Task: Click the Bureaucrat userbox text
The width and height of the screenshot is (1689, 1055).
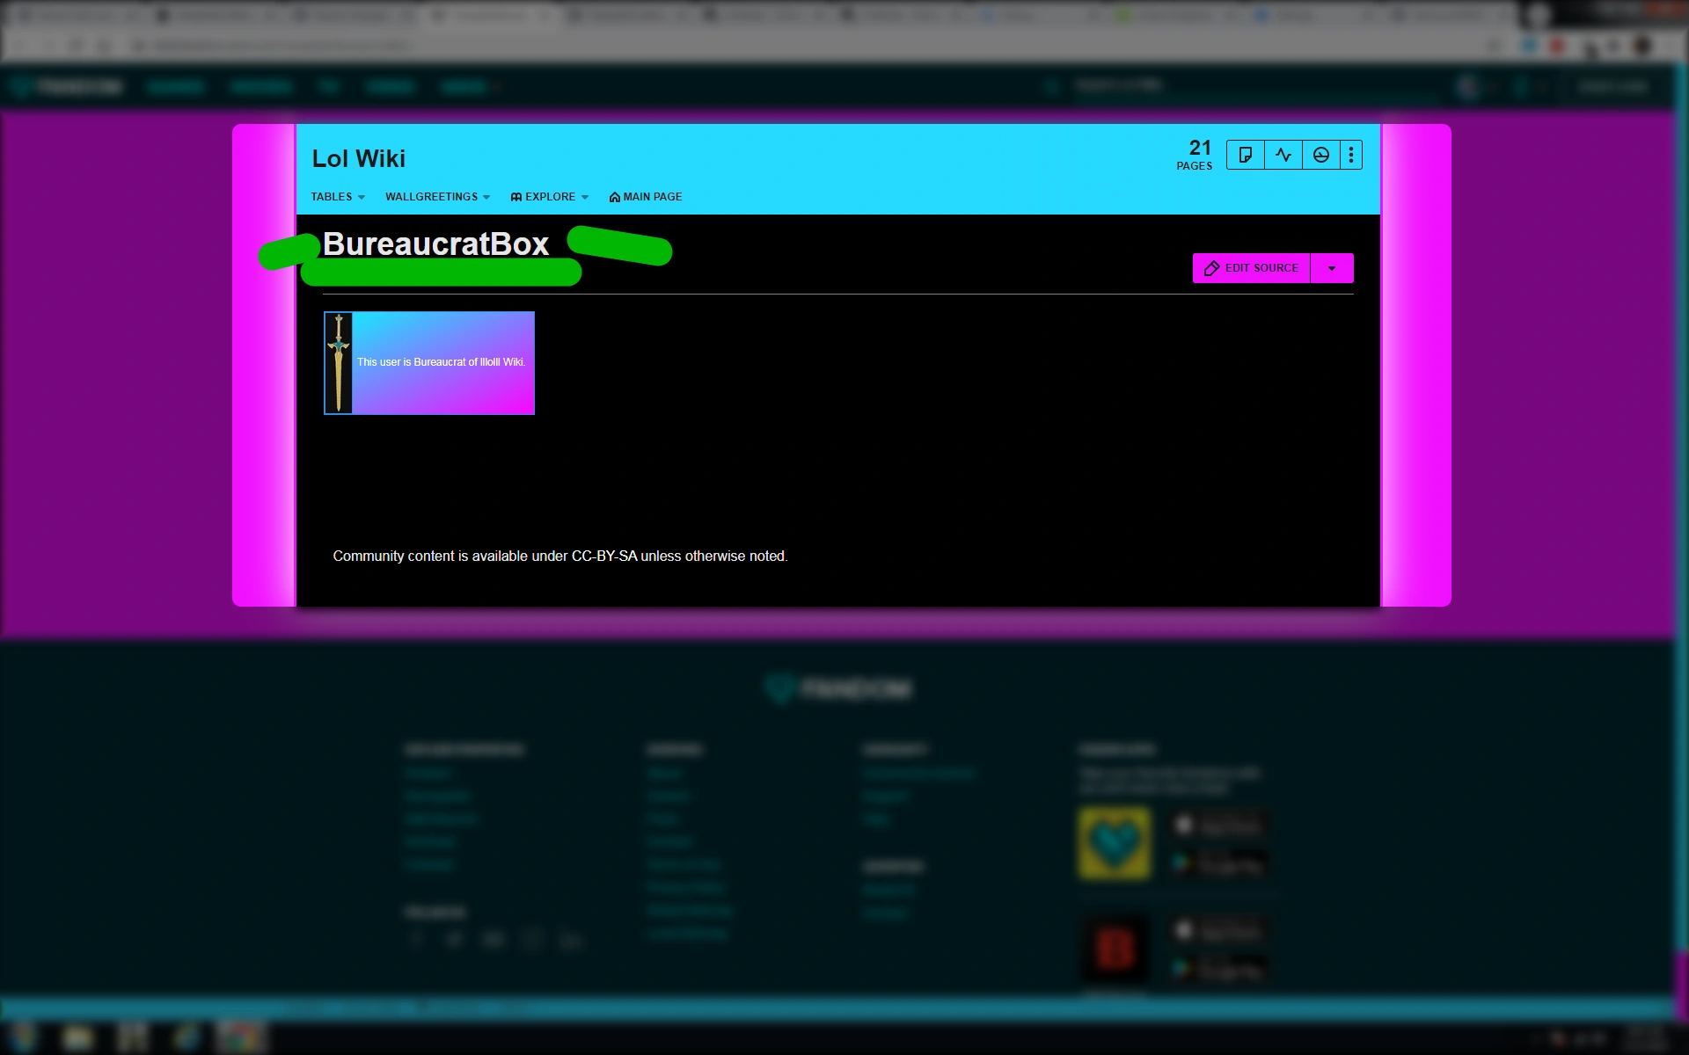Action: pyautogui.click(x=441, y=362)
